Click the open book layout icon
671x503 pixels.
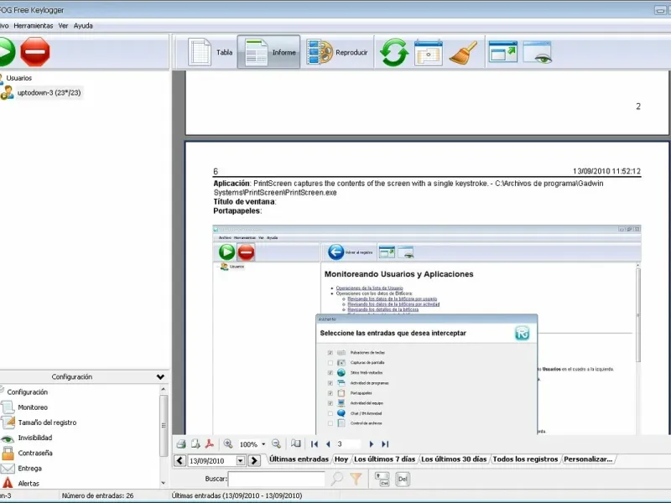coord(296,444)
